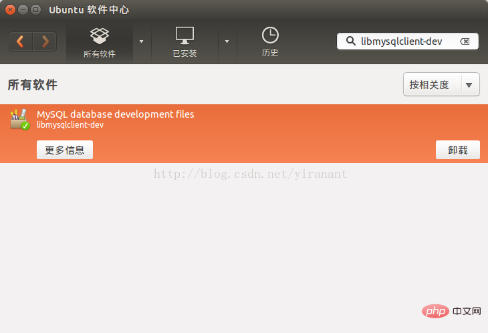
Task: Open the History (历史) section
Action: pyautogui.click(x=270, y=42)
